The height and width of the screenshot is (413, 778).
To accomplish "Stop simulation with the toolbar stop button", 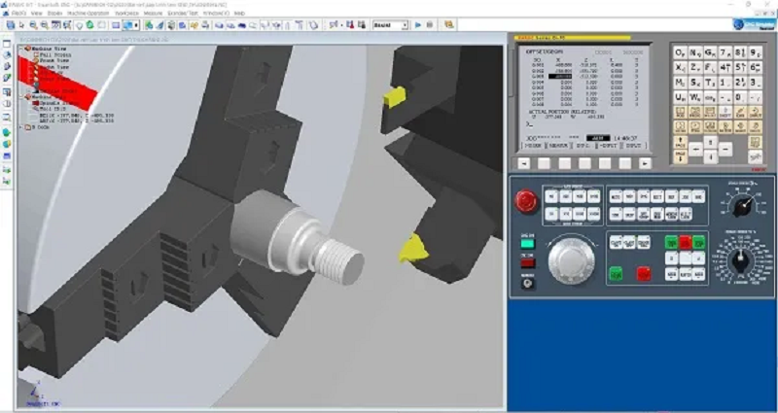I will click(x=429, y=25).
